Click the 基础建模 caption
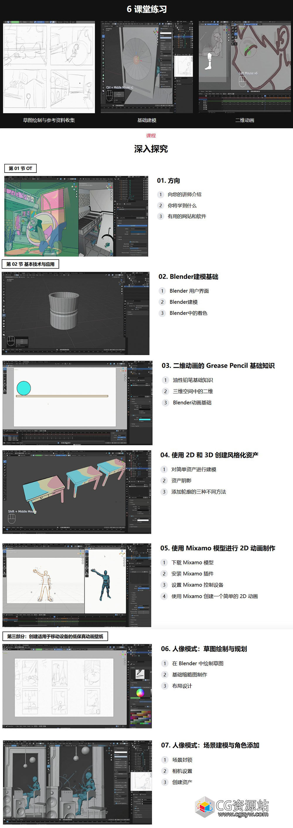 point(147,120)
